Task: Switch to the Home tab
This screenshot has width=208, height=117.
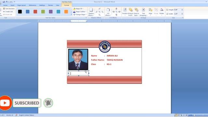Action: click(5, 5)
